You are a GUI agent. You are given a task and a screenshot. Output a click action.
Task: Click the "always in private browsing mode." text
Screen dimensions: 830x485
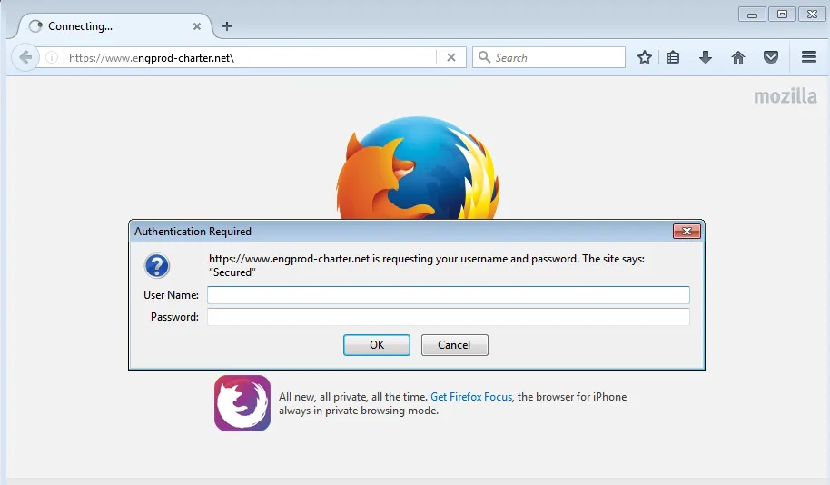tap(359, 411)
